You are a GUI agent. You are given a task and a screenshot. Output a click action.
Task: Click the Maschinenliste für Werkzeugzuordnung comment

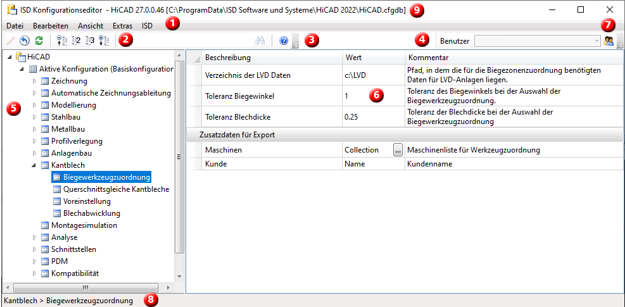click(474, 150)
